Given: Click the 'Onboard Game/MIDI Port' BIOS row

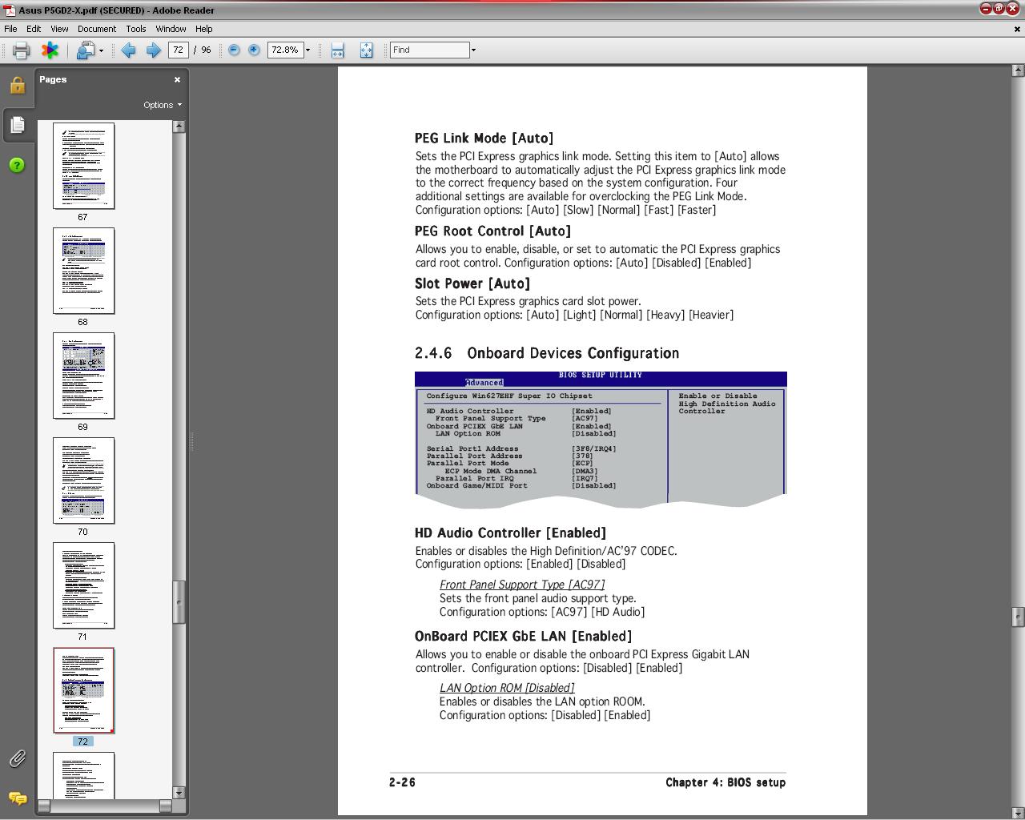Looking at the screenshot, I should 521,485.
